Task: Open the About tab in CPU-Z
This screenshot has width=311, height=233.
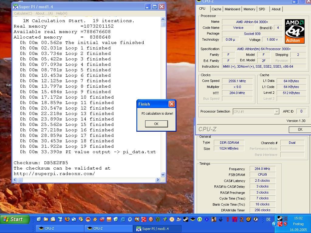Action: tap(276, 9)
